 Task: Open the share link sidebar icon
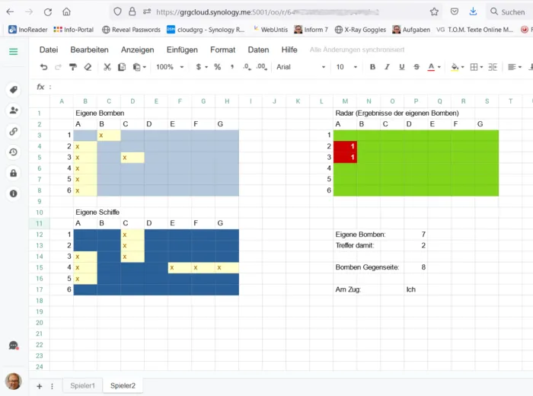tap(14, 131)
